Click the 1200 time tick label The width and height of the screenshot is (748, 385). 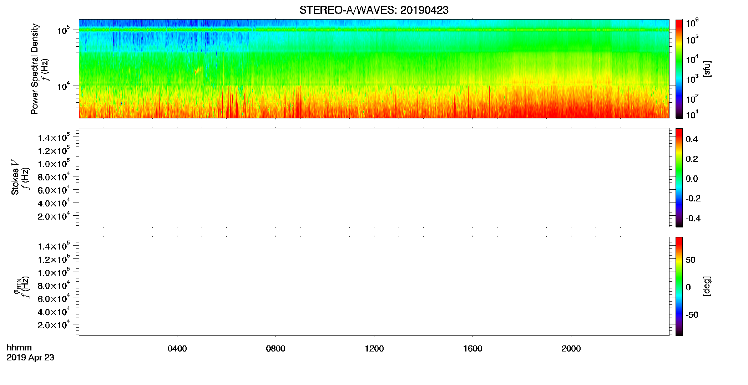point(374,349)
